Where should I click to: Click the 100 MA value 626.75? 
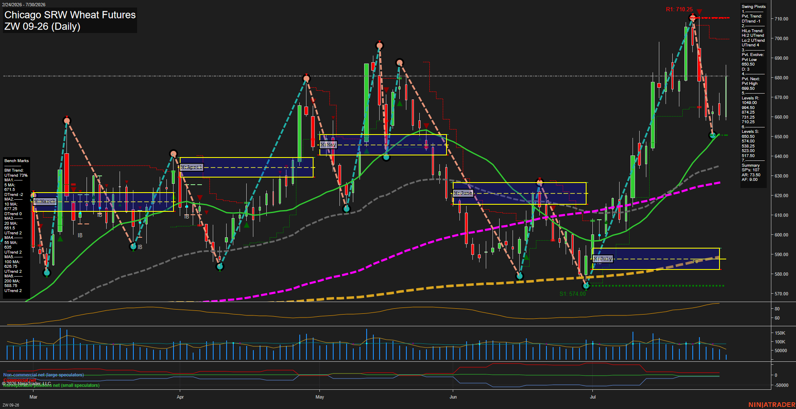click(x=10, y=267)
